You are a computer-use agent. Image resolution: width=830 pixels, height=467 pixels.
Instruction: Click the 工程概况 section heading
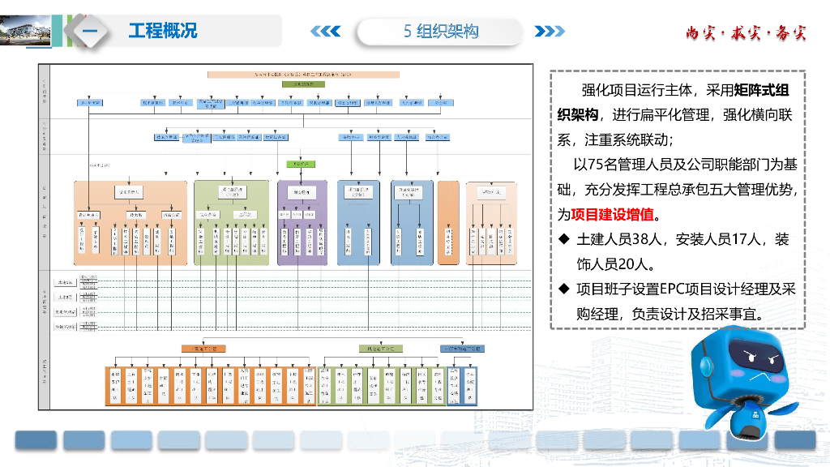pyautogui.click(x=163, y=31)
